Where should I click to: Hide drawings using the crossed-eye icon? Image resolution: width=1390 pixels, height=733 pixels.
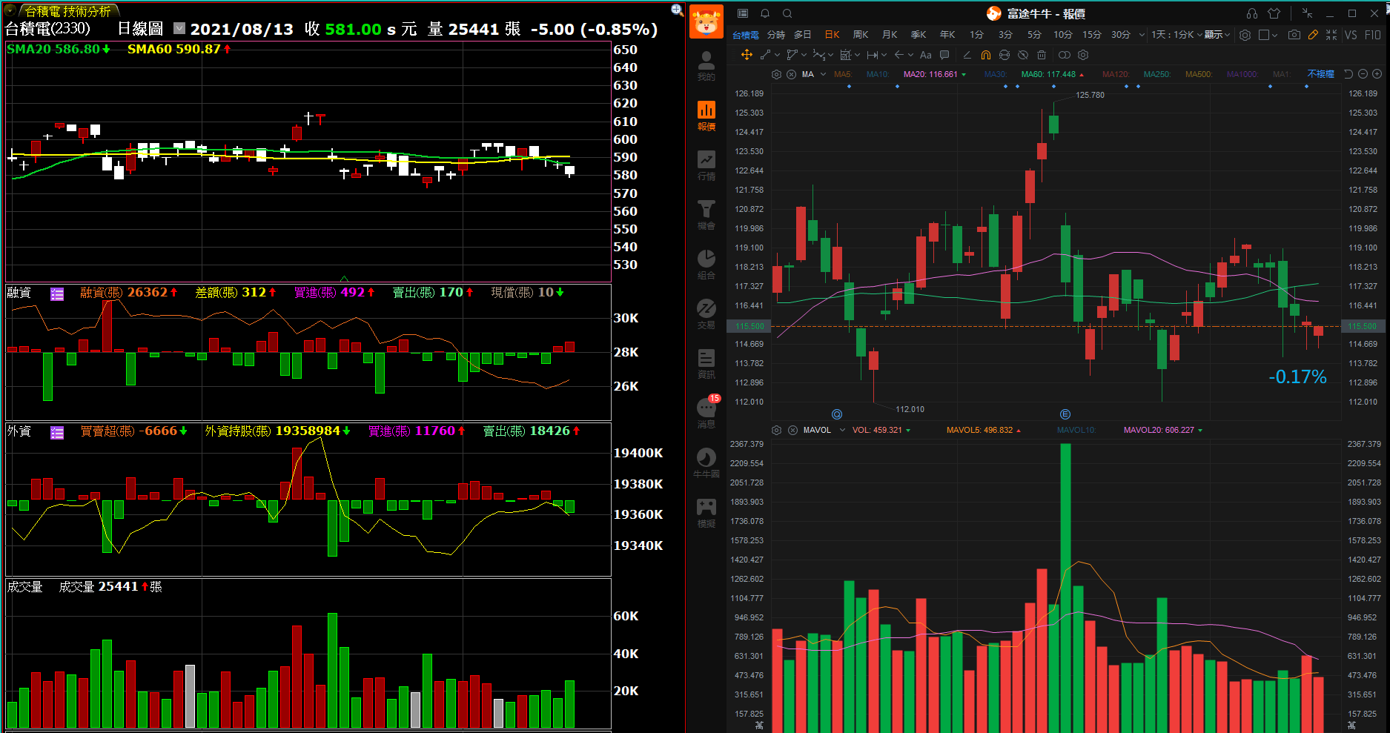click(x=1023, y=55)
